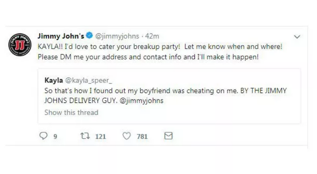Click the reply count 9
The height and width of the screenshot is (174, 317).
pyautogui.click(x=55, y=137)
